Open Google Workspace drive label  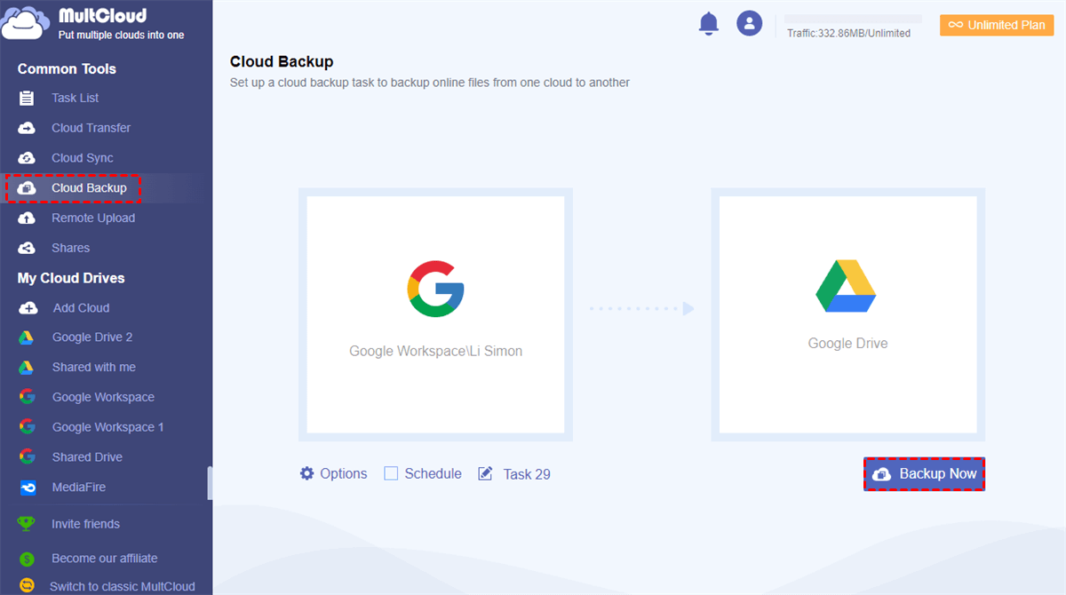click(x=103, y=397)
